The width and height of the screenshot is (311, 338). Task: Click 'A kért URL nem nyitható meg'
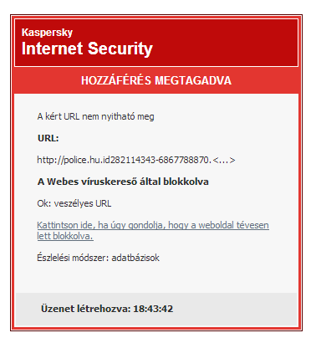pyautogui.click(x=95, y=116)
